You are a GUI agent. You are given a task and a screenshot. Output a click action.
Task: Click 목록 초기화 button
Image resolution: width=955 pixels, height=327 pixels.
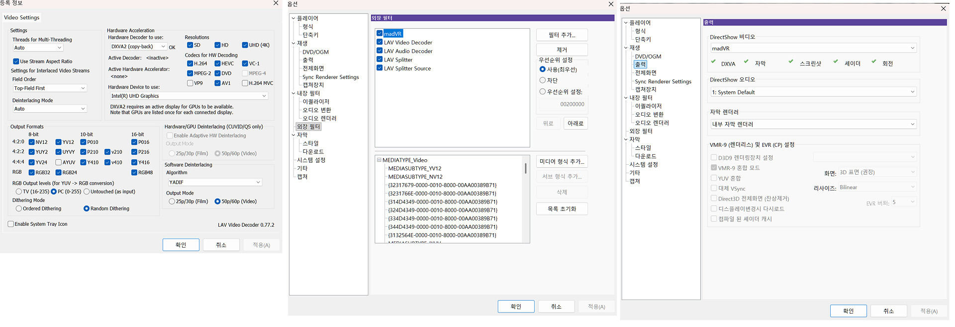coord(562,209)
